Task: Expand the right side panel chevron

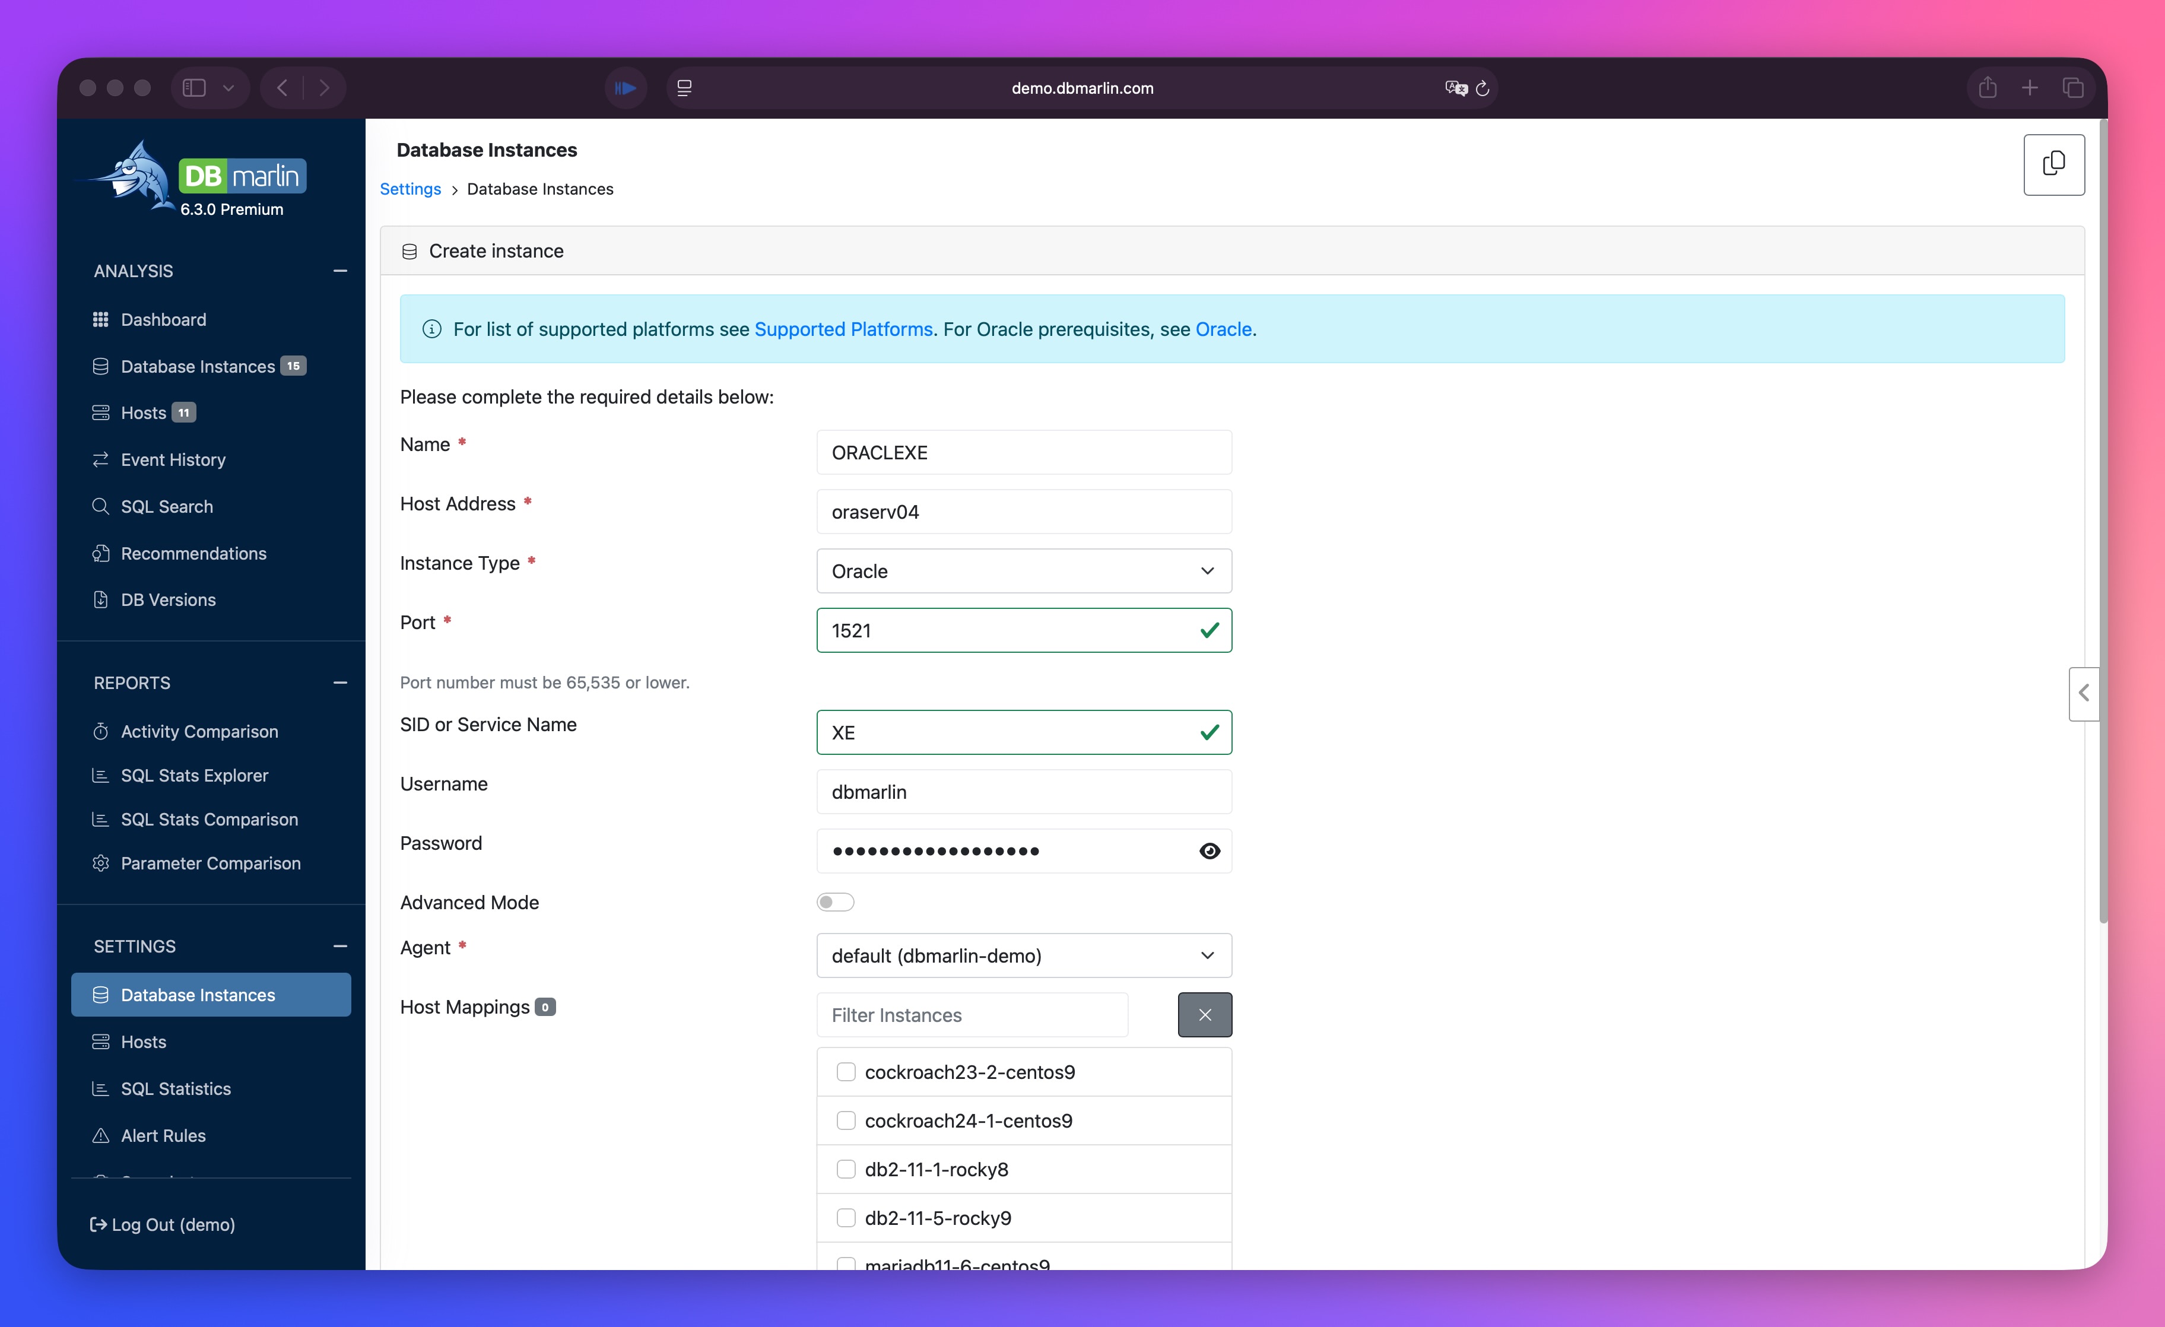Action: [2083, 693]
